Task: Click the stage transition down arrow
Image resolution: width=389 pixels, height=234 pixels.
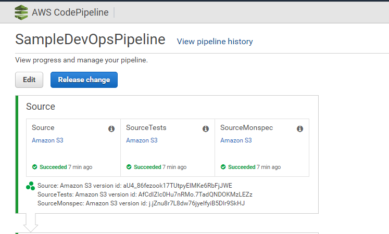Action: pyautogui.click(x=31, y=223)
